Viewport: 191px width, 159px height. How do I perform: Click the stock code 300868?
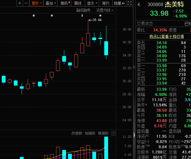point(155,5)
